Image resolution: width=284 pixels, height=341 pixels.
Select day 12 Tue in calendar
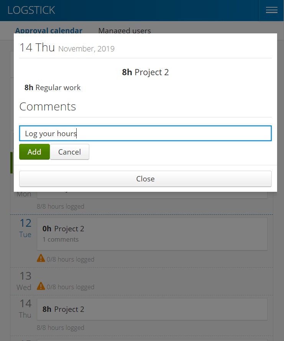point(25,228)
